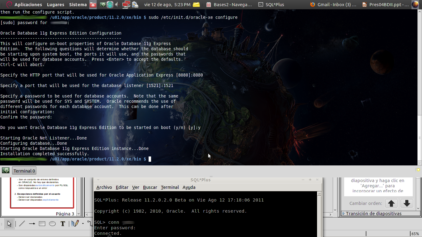Activate the Text insertion tool
Screen dimensions: 422x237
tap(63, 223)
